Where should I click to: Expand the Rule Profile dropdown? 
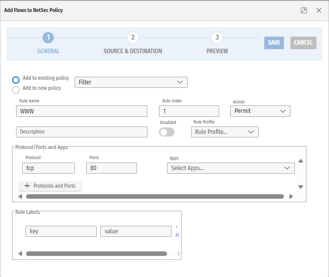click(224, 132)
